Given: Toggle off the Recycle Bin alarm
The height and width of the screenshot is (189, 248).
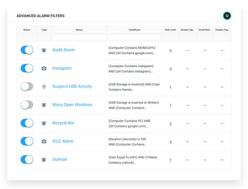Looking at the screenshot, I should click(x=27, y=123).
